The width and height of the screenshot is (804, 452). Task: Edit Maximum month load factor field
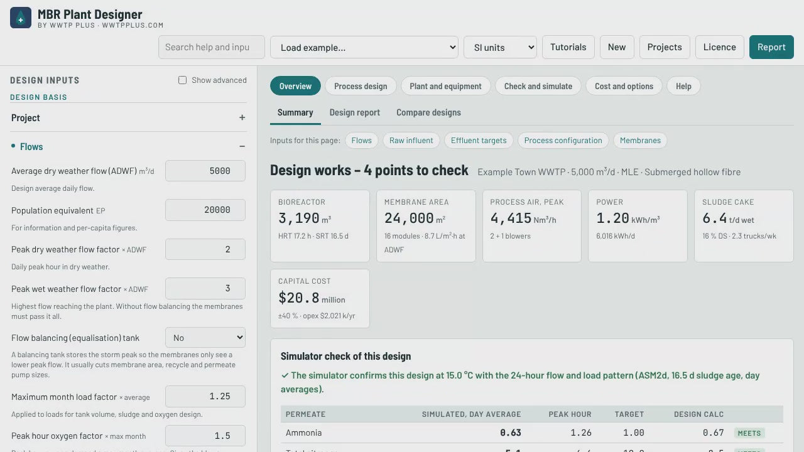pyautogui.click(x=205, y=397)
